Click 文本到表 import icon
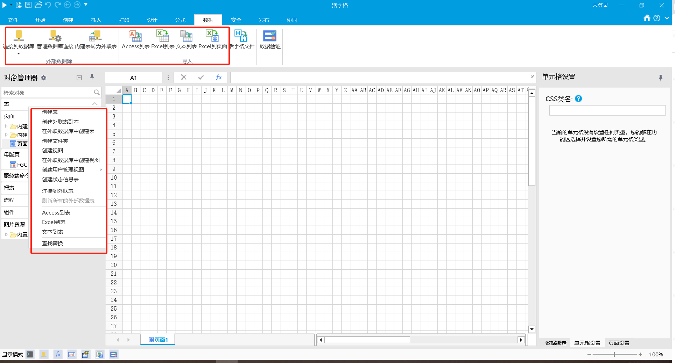The image size is (675, 363). (186, 35)
